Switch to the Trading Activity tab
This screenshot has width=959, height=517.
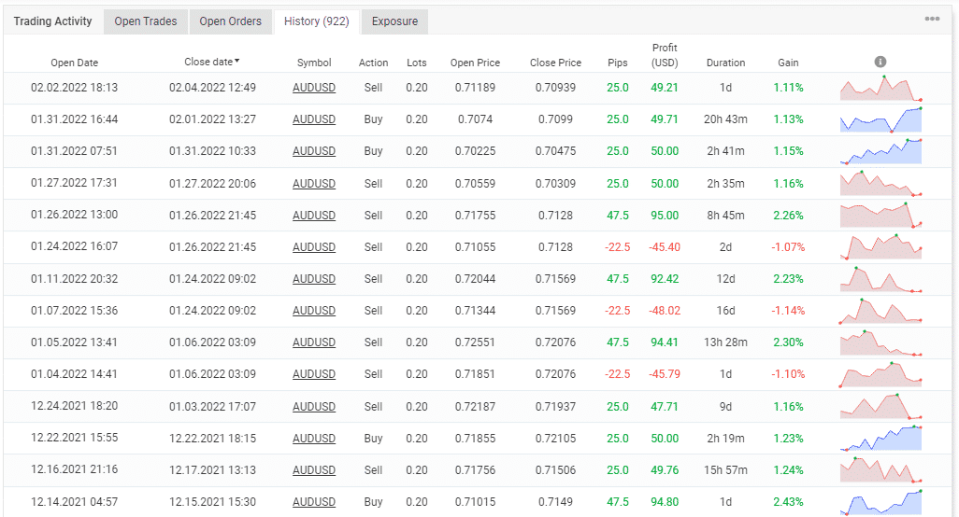52,21
